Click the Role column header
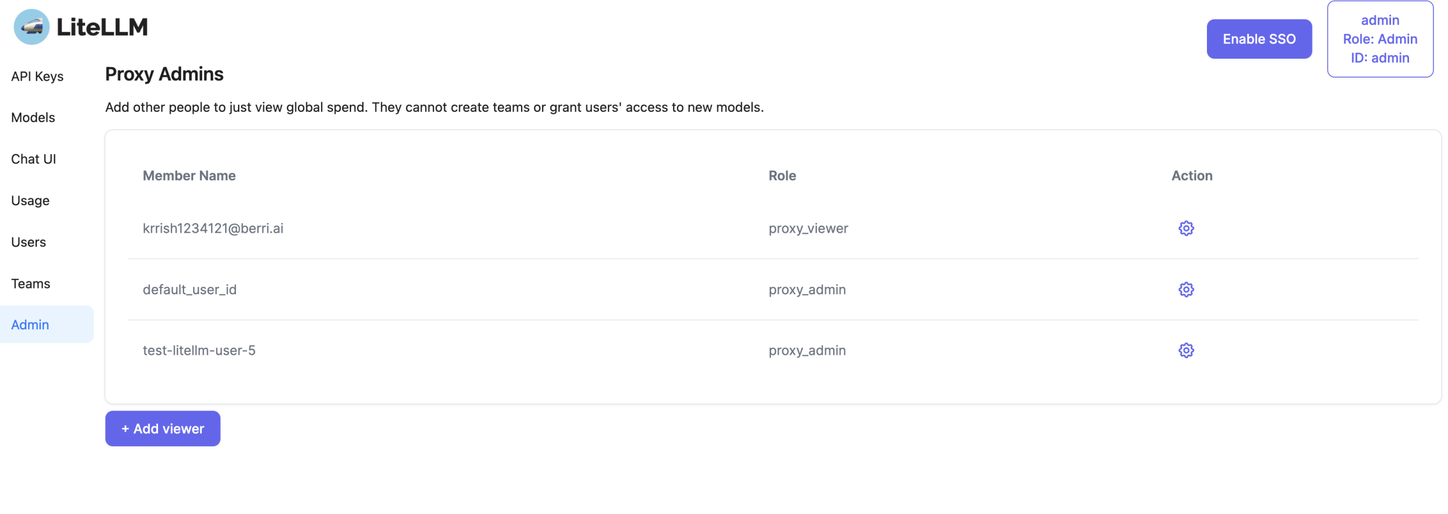 [782, 176]
